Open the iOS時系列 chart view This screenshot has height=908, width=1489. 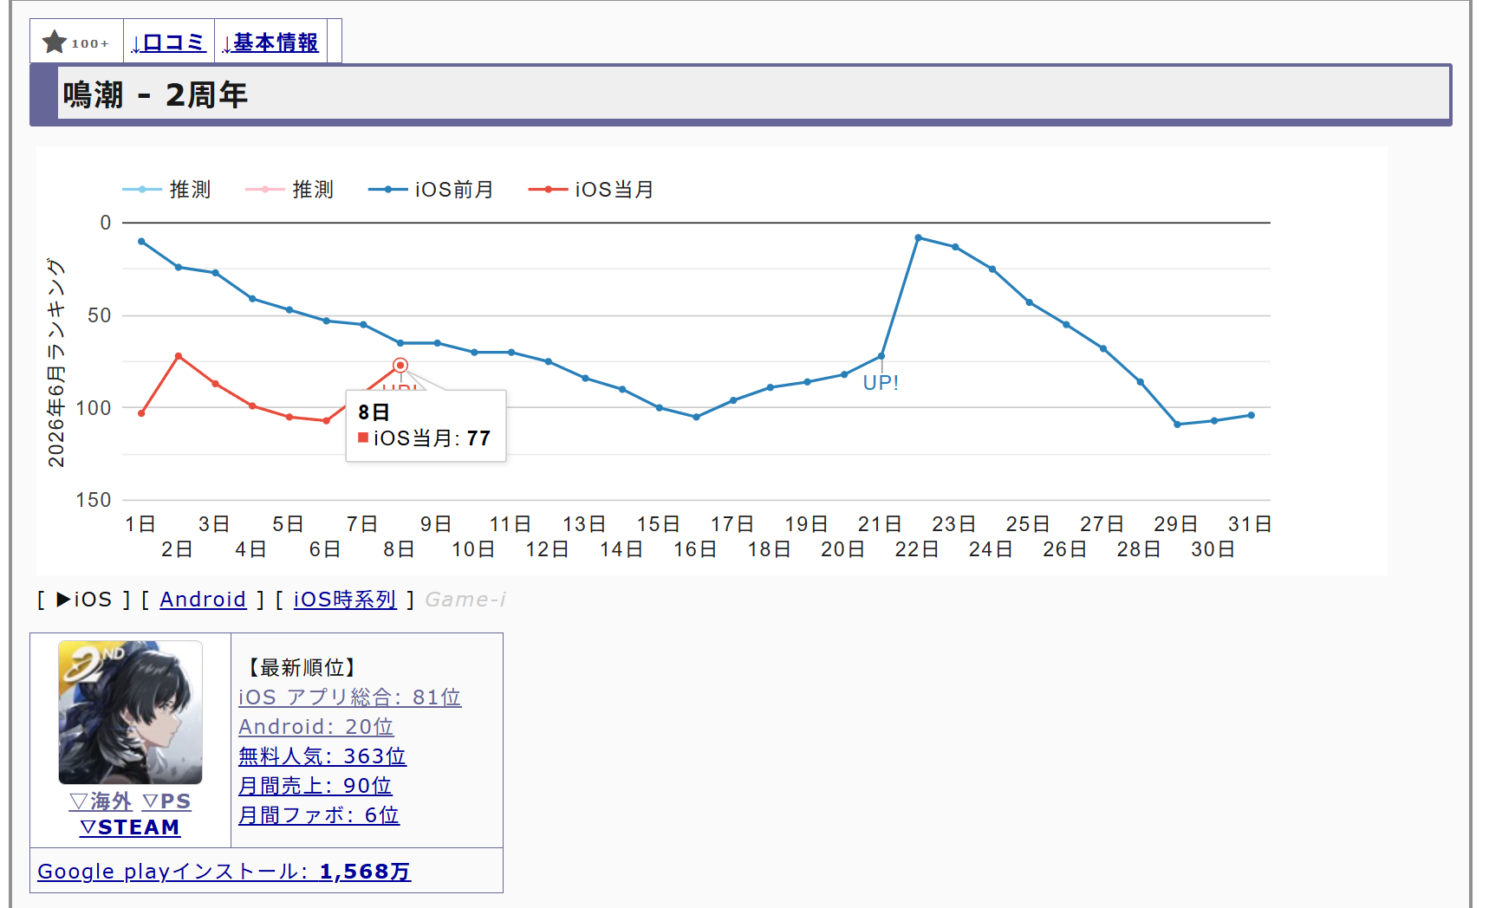click(345, 600)
